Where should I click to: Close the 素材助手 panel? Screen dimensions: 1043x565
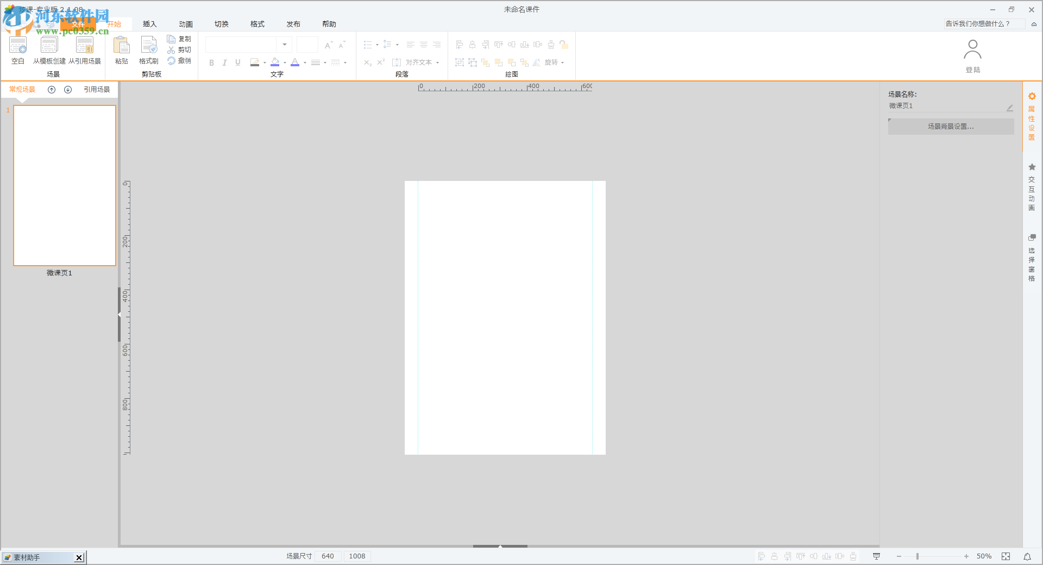pyautogui.click(x=79, y=557)
